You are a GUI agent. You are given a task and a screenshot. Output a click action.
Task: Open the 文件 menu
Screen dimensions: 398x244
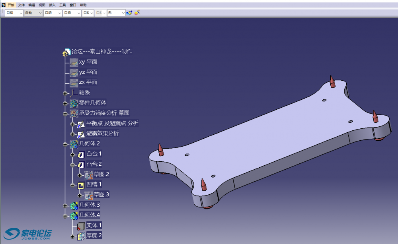(21, 5)
